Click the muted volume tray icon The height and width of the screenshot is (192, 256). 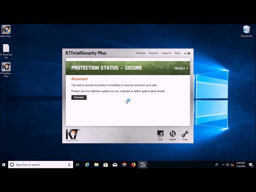pos(232,165)
